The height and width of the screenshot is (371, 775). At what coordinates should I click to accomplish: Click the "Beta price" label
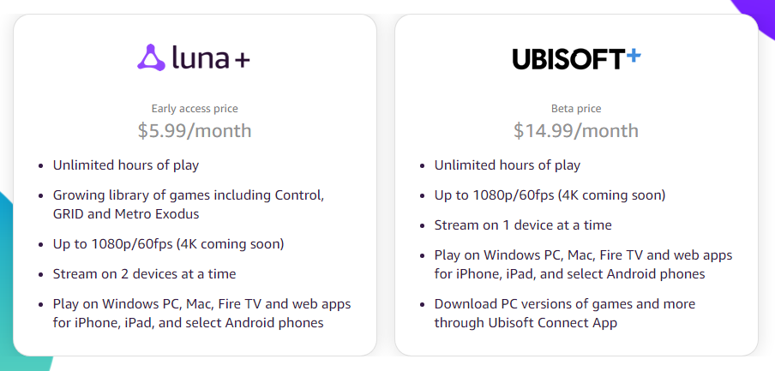click(576, 109)
